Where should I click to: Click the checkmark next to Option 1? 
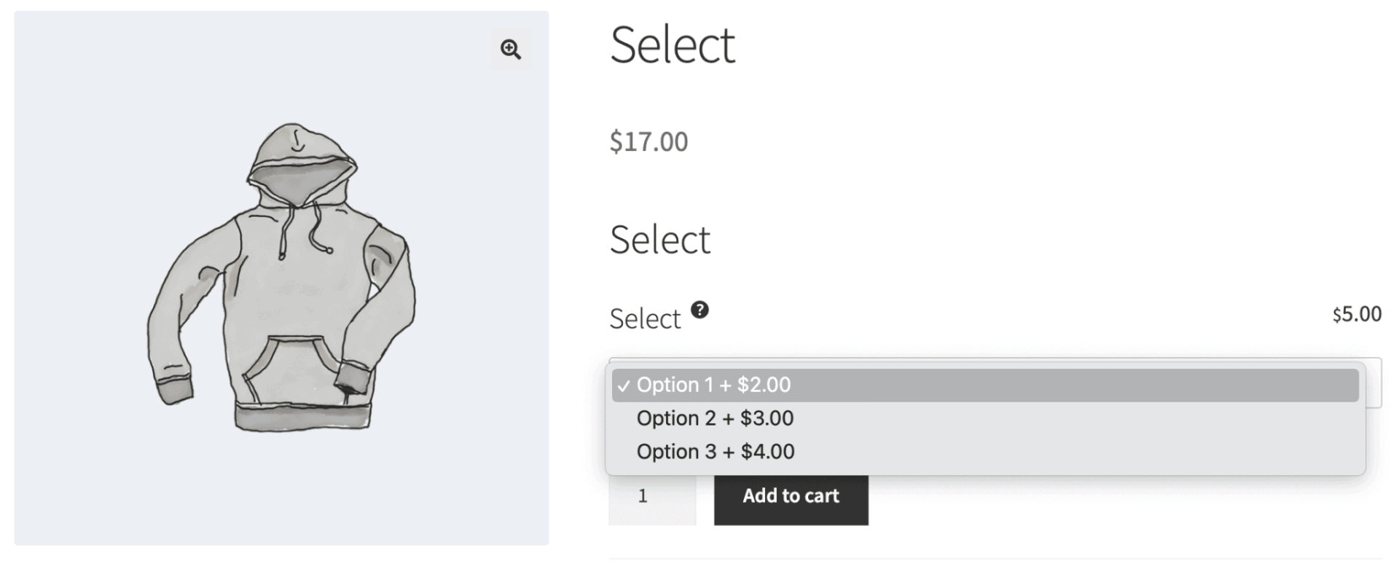[x=624, y=385]
